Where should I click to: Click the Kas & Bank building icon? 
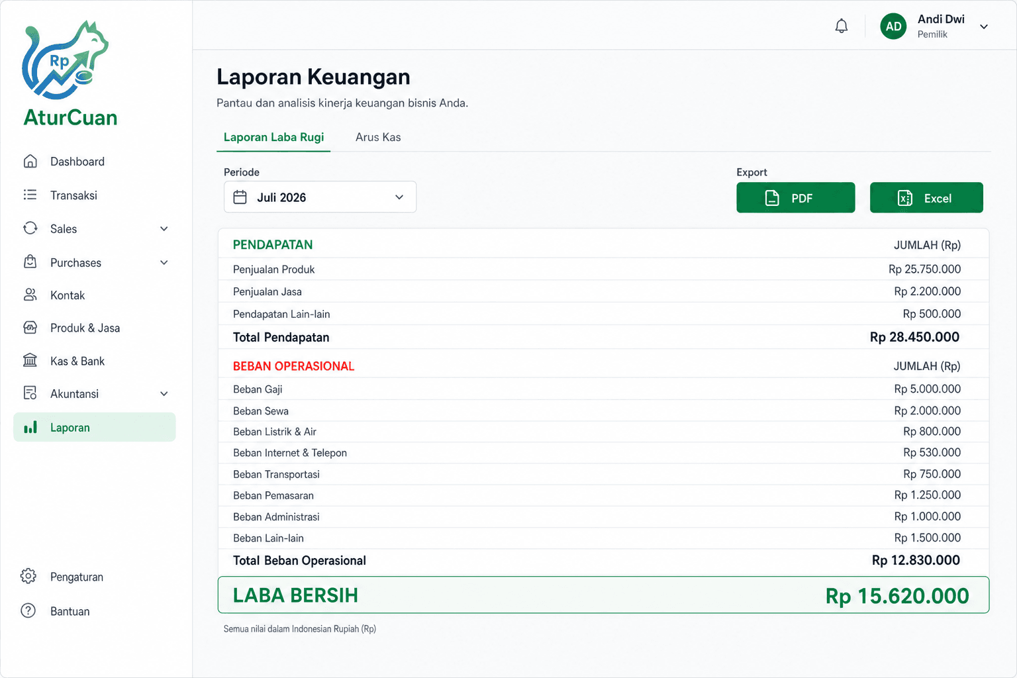(x=30, y=360)
